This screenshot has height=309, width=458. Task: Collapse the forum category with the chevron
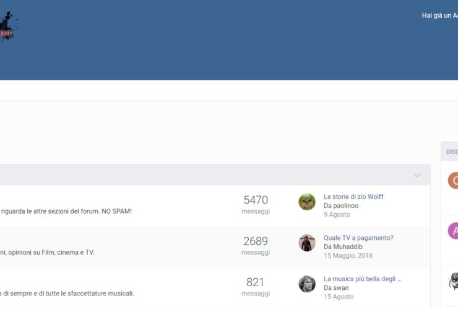(417, 176)
